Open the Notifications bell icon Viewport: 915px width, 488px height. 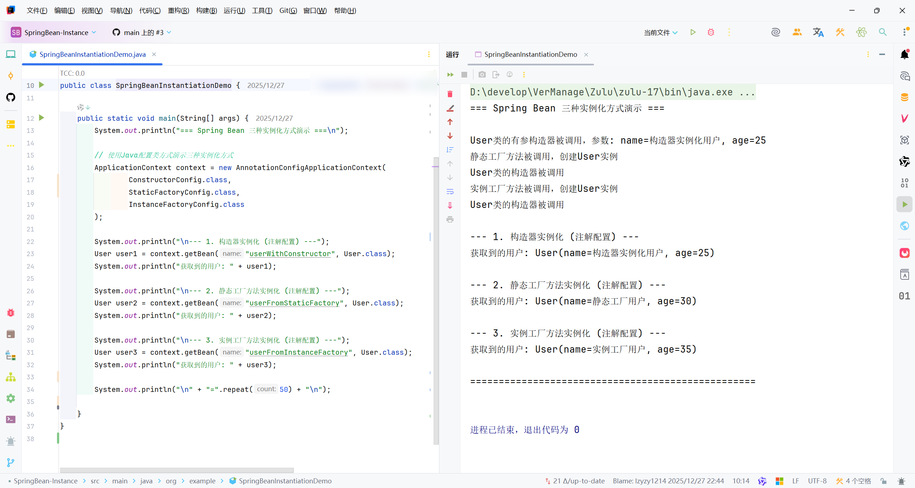[x=904, y=55]
